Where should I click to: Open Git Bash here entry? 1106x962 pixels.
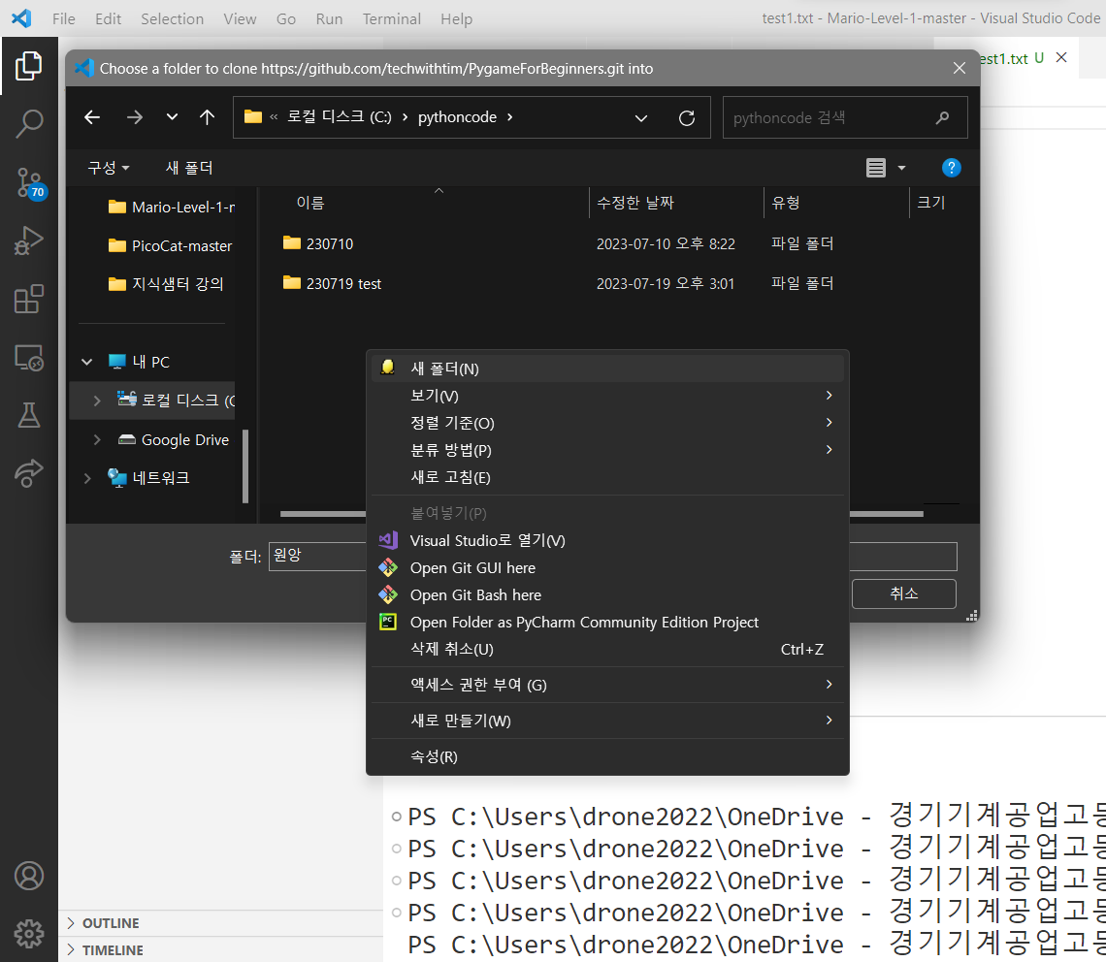pyautogui.click(x=608, y=595)
